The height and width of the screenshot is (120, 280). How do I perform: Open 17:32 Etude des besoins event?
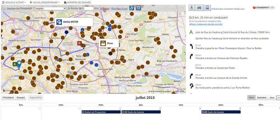141,112
